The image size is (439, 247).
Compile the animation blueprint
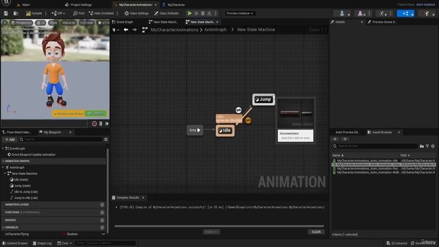(x=34, y=13)
